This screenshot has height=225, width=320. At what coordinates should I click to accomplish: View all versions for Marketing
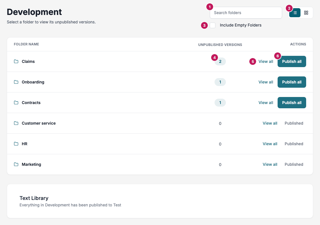pyautogui.click(x=270, y=164)
